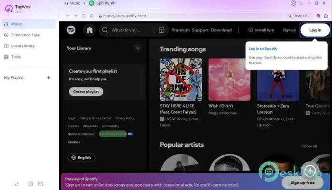332x190 pixels.
Task: Click Show all for Popular artists
Action: pyautogui.click(x=309, y=146)
